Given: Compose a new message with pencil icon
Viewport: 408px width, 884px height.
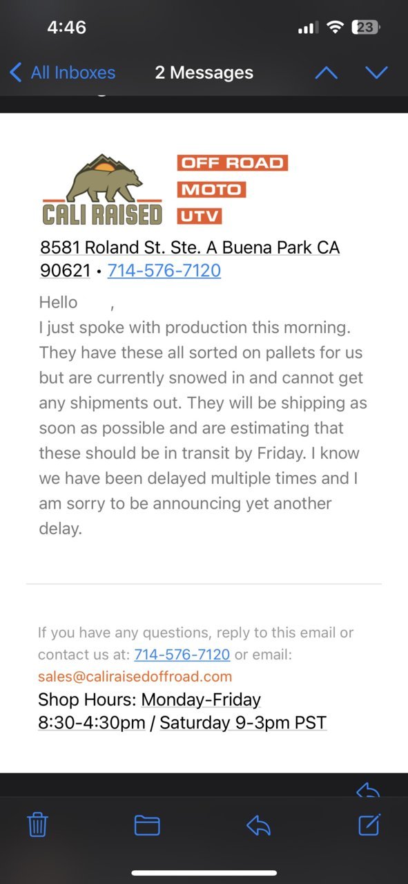Looking at the screenshot, I should coord(369,825).
